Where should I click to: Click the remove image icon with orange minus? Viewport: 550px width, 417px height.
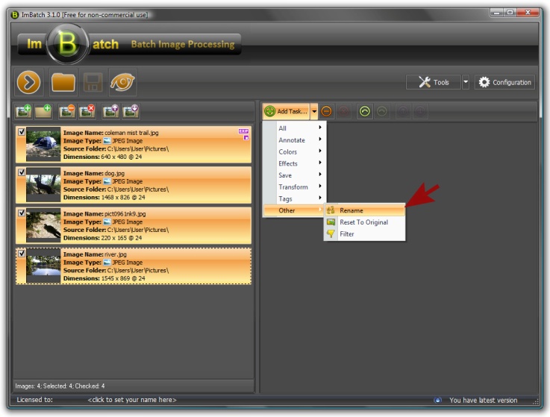click(68, 111)
